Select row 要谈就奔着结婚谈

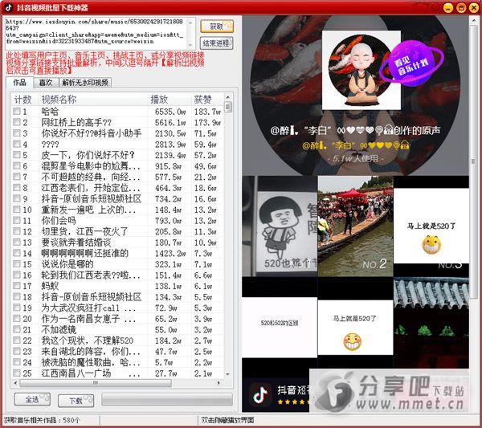coord(118,243)
